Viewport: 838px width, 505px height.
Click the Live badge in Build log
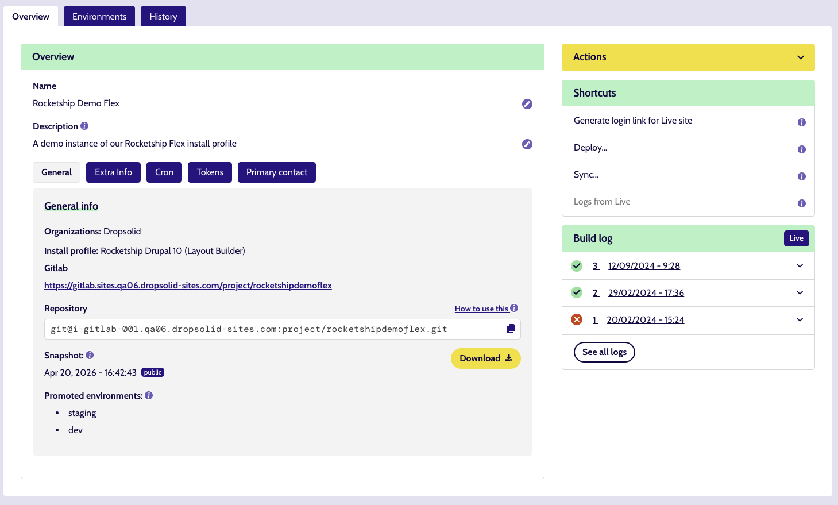(796, 238)
